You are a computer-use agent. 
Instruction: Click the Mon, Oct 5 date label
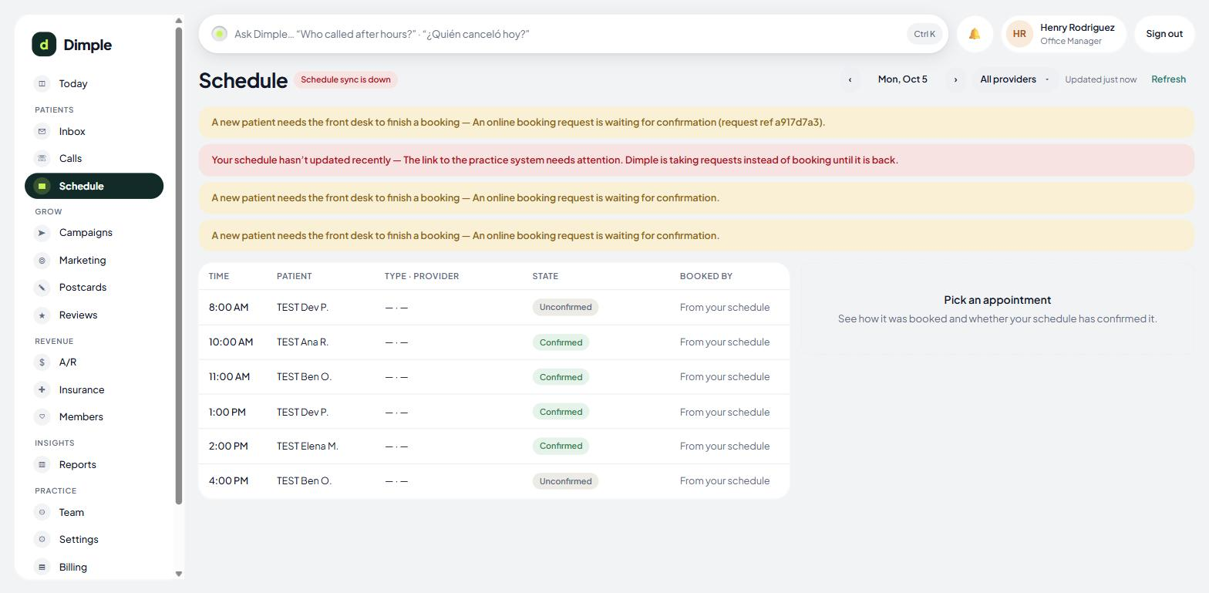(x=903, y=79)
